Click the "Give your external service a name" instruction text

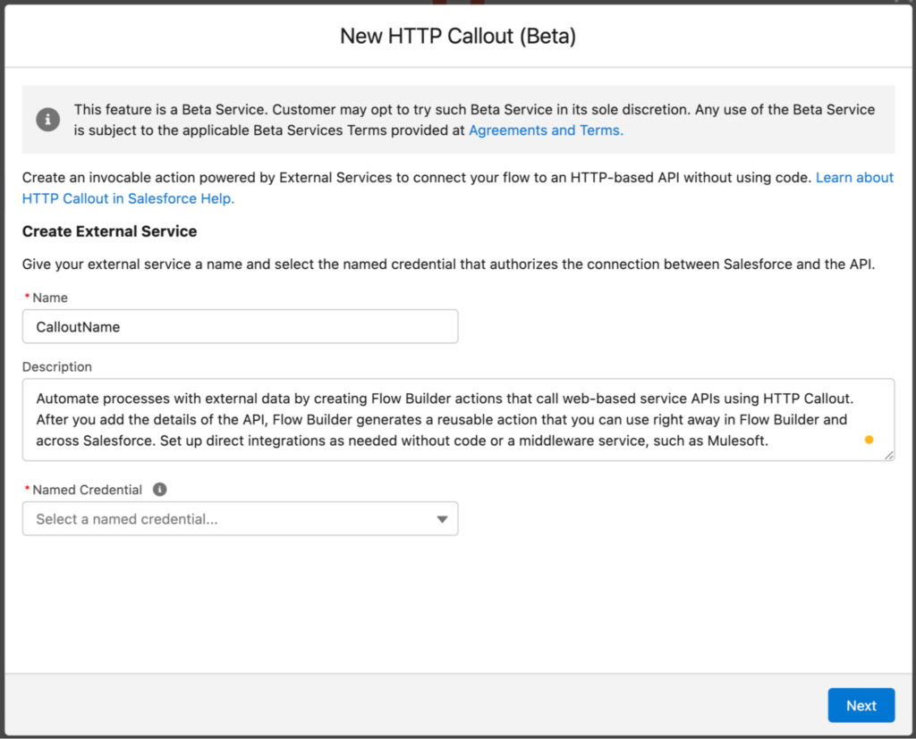pyautogui.click(x=447, y=265)
